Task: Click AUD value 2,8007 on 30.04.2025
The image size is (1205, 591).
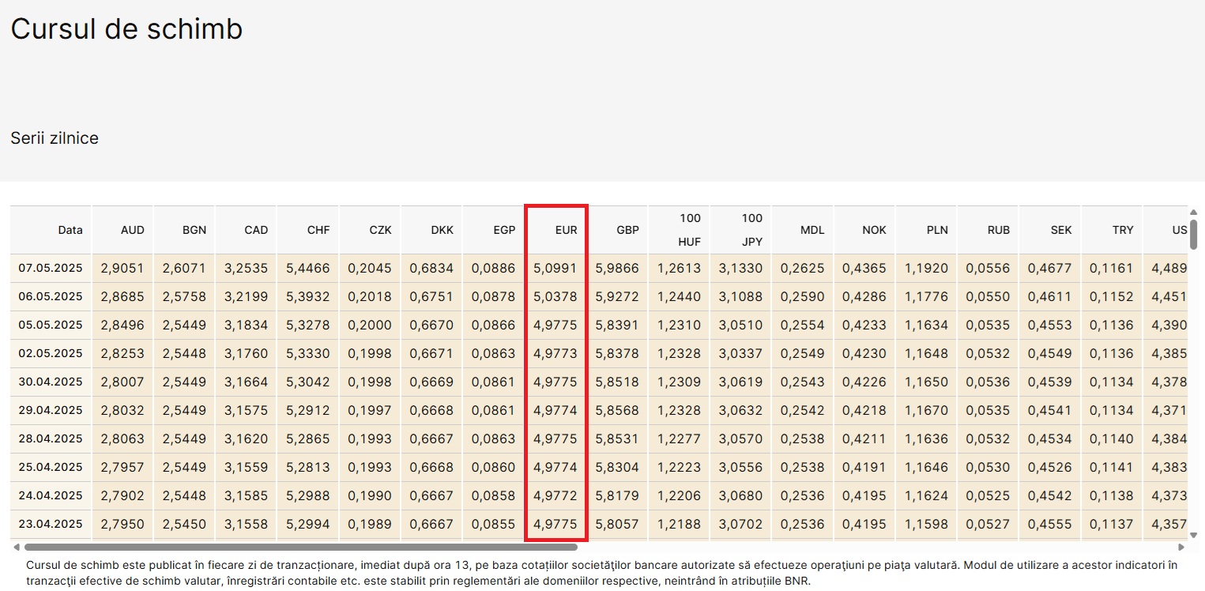Action: pyautogui.click(x=122, y=382)
